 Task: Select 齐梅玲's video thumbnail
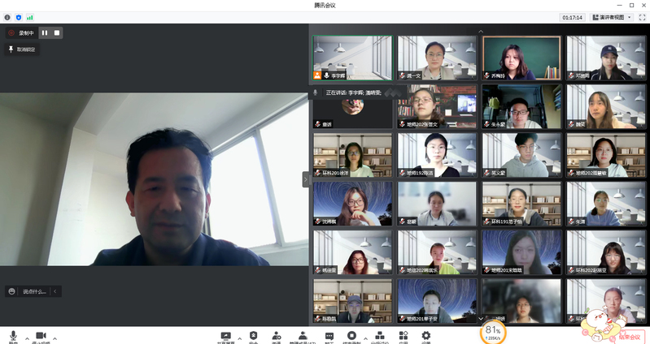pos(521,58)
